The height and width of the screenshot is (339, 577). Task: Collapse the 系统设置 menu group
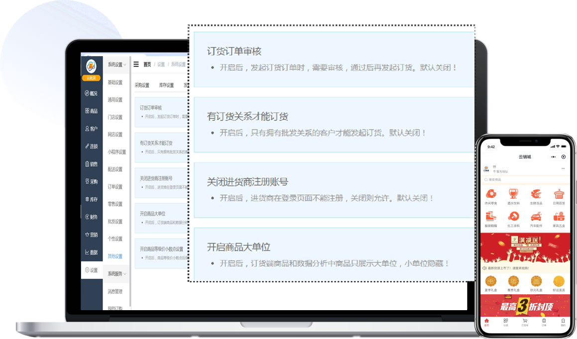pyautogui.click(x=117, y=65)
